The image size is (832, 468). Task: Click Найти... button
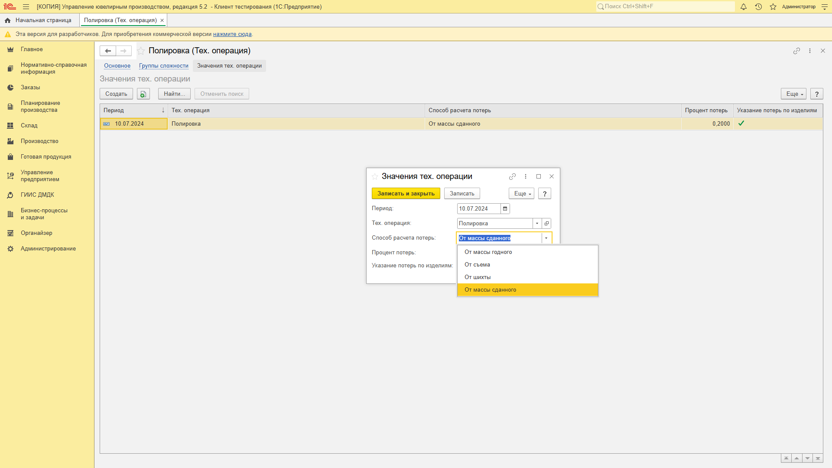click(x=174, y=94)
